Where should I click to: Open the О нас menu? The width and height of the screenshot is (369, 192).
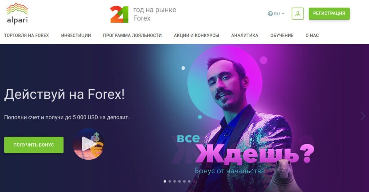point(312,36)
